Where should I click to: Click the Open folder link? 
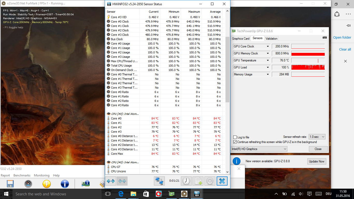click(x=342, y=37)
